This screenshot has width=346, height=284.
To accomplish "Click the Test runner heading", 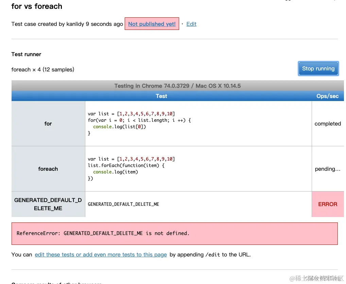I will point(26,54).
